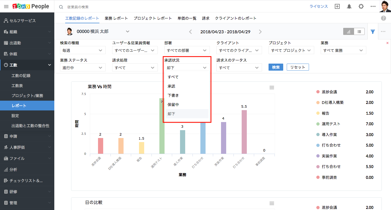Viewport: 391px width, 210px height.
Task: Open the hamburger navigation menu
Action: pos(6,6)
